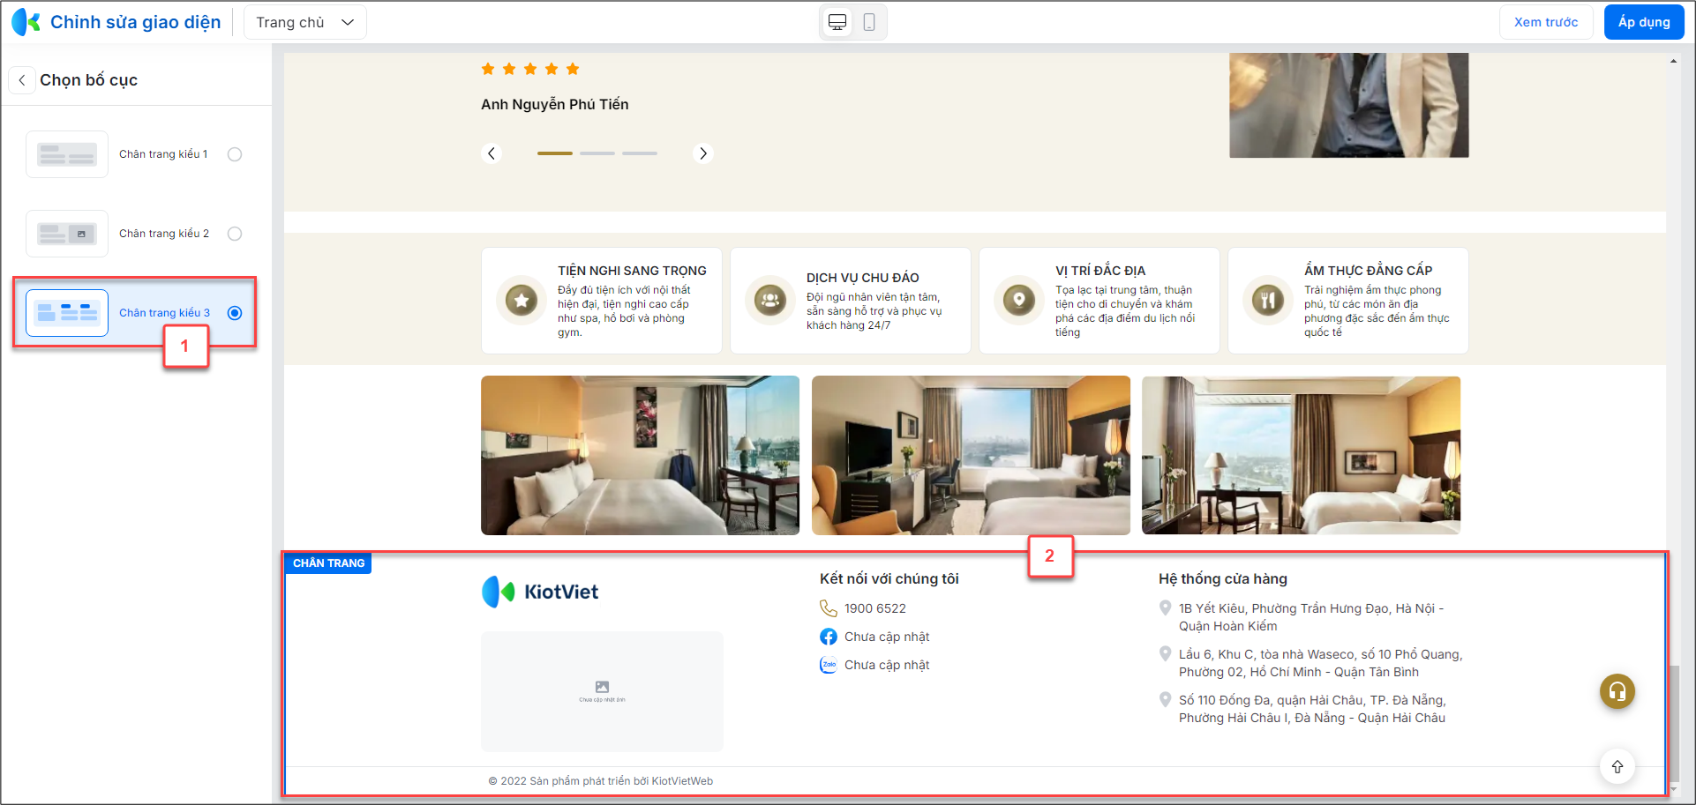Click the Chưa cập nhật text beside Zalo

(x=887, y=665)
